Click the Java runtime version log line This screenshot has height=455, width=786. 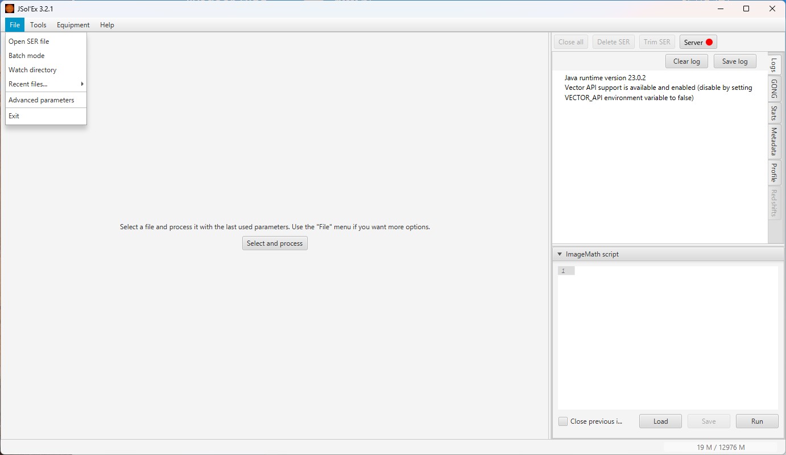(x=605, y=77)
